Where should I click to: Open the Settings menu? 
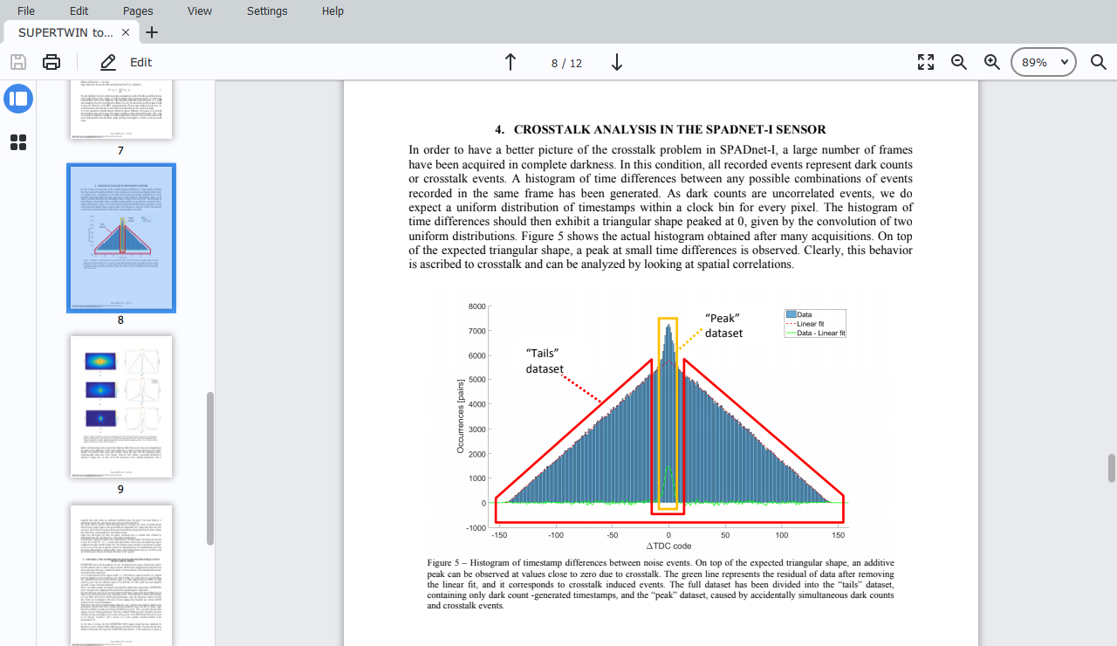[x=267, y=11]
